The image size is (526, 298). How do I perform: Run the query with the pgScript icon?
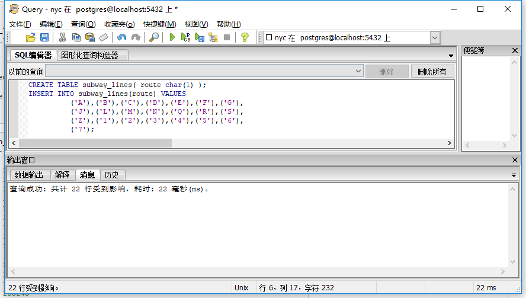click(185, 37)
